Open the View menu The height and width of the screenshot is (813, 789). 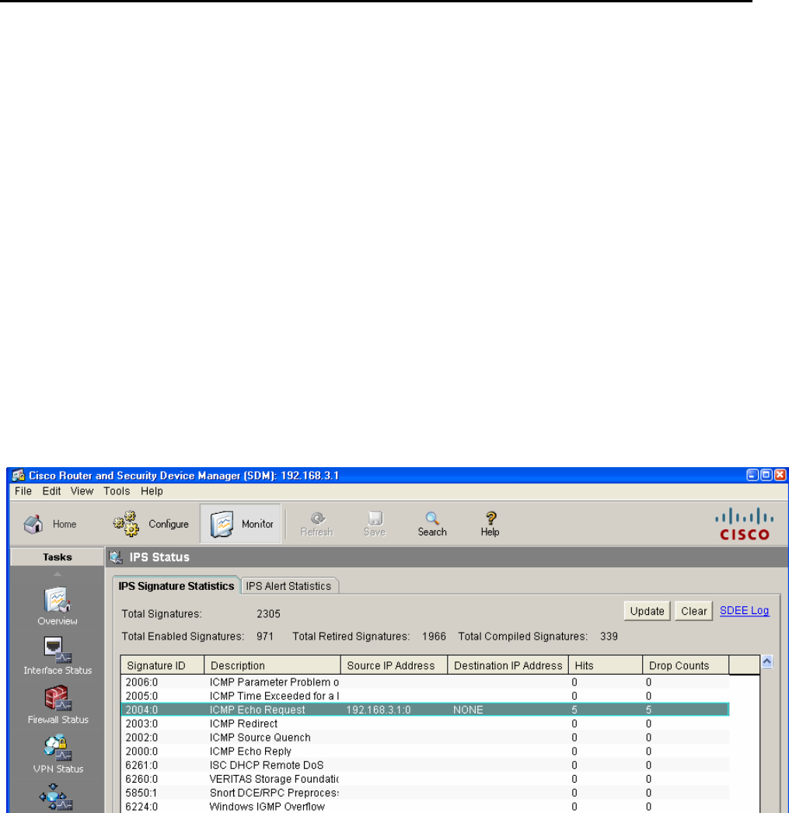pos(82,491)
